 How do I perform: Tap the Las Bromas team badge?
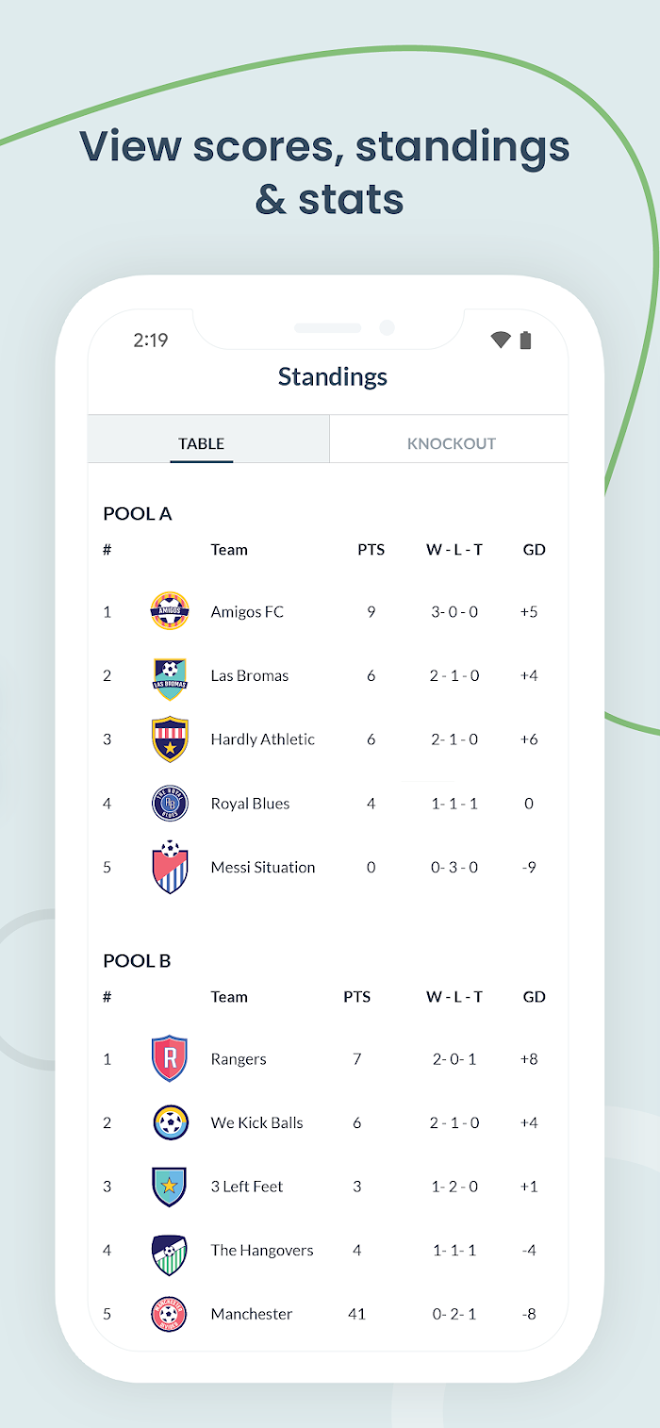[170, 677]
